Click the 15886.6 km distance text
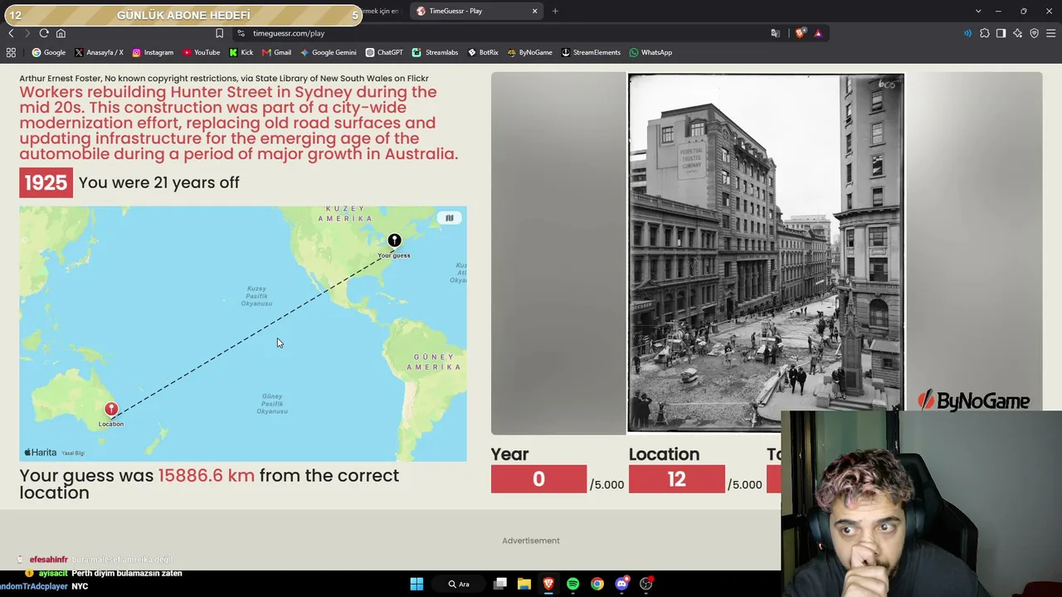Screen dimensions: 1062x597 207,475
